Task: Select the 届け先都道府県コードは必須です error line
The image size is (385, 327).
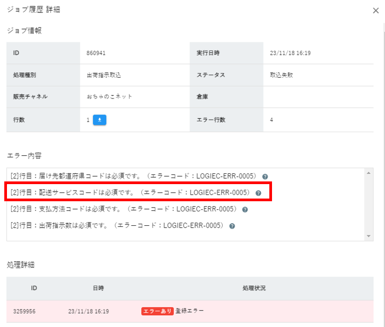Action: click(x=134, y=176)
